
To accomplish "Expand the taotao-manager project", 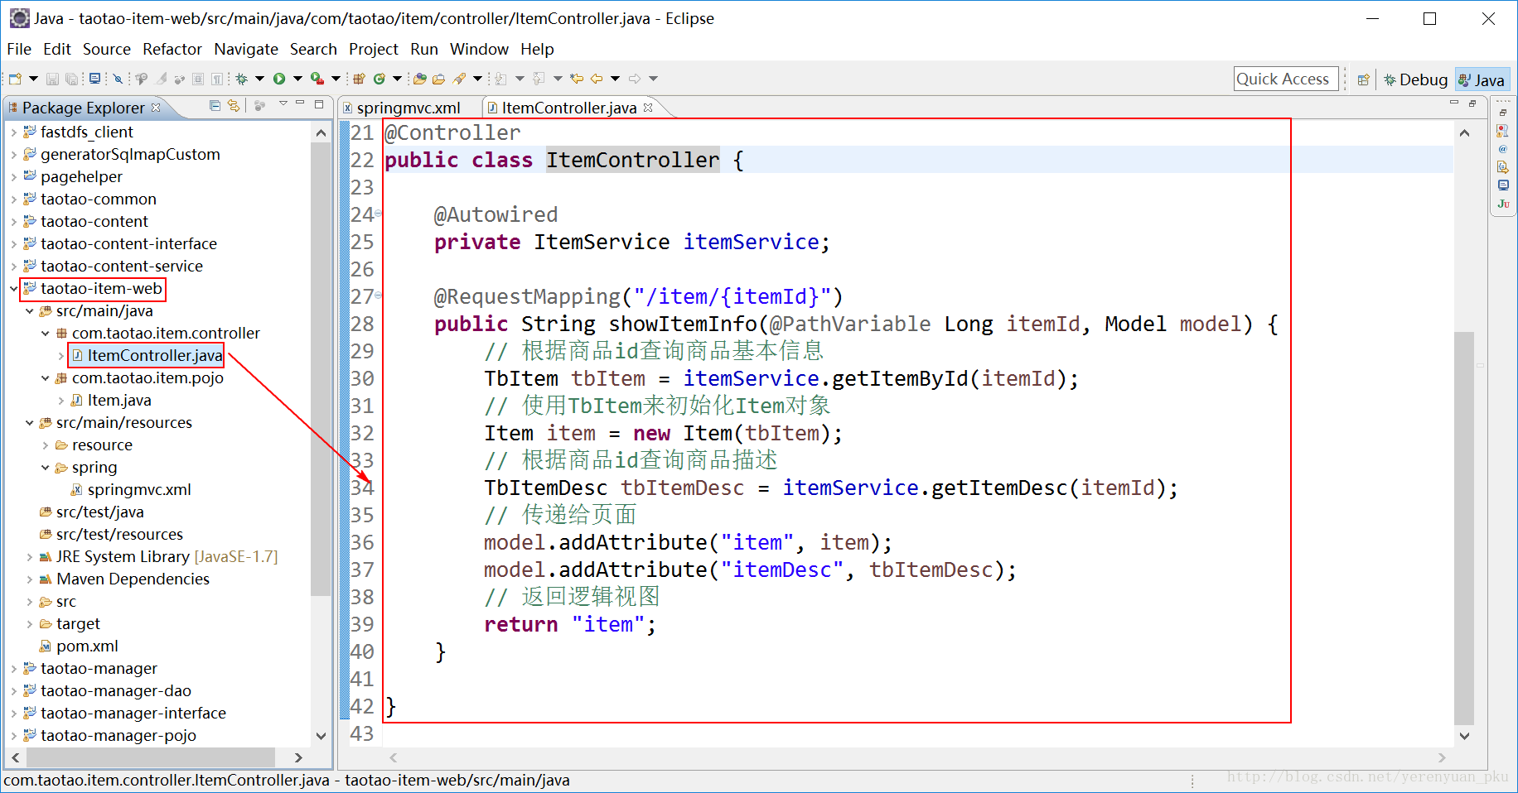I will (x=13, y=668).
